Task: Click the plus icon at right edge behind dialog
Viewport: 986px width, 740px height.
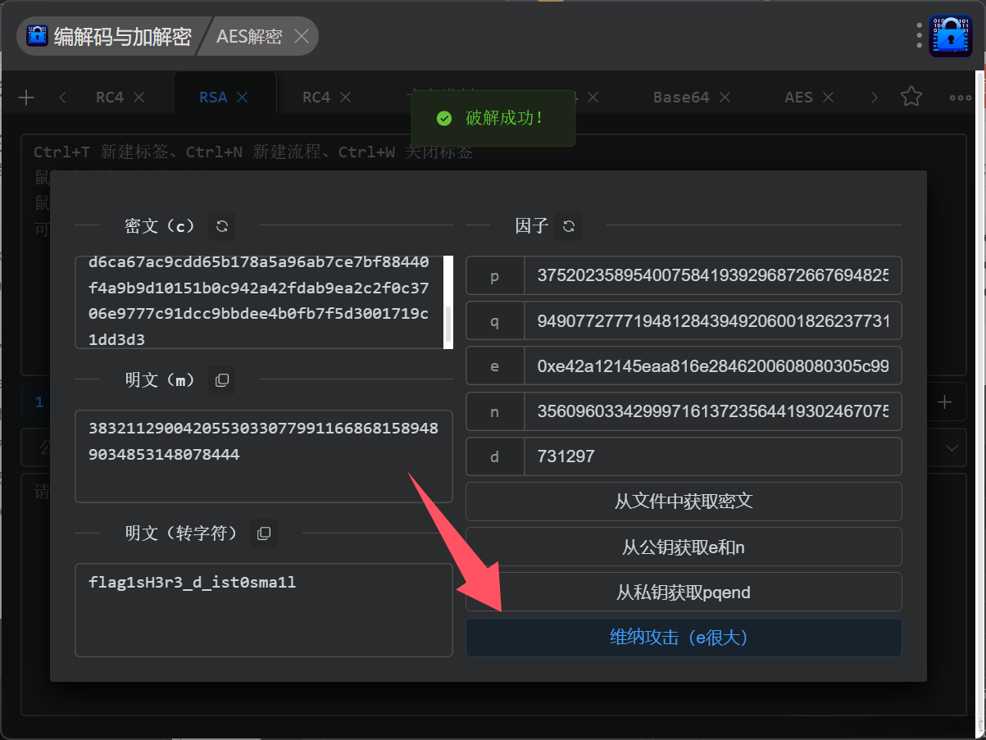Action: pos(945,402)
